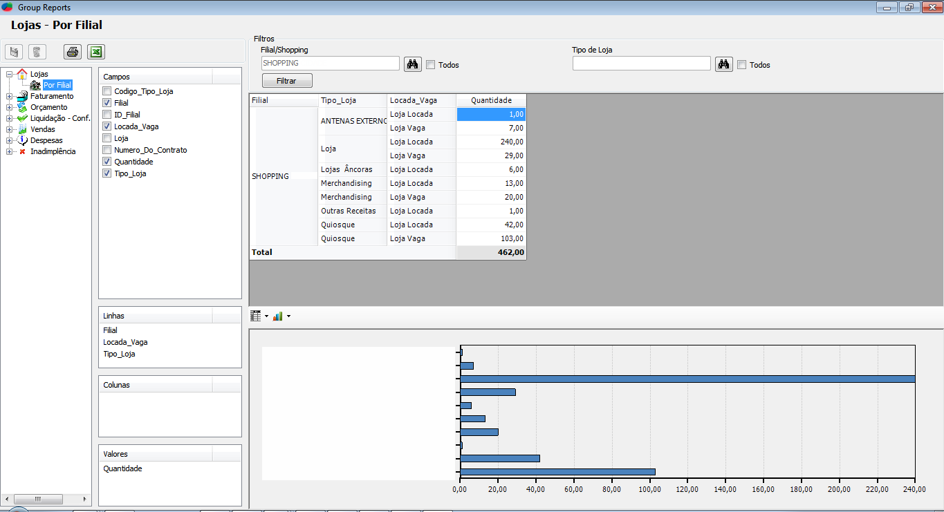The image size is (944, 512).
Task: Click the print report icon
Action: [73, 52]
